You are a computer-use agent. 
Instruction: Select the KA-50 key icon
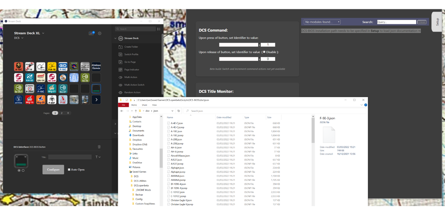point(29,78)
